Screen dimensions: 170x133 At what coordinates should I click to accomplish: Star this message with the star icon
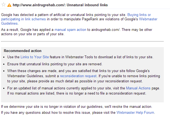coord(4,5)
